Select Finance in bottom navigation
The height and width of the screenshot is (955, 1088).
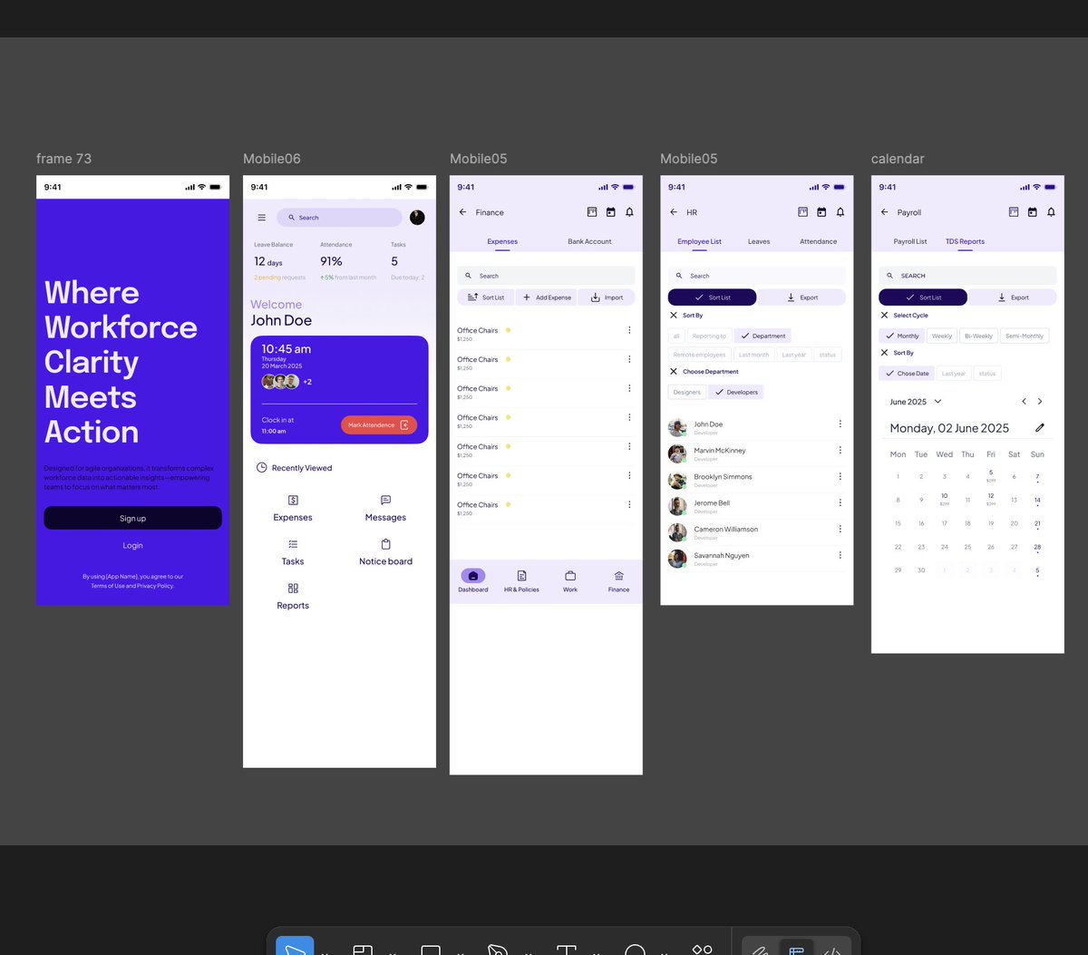tap(619, 580)
